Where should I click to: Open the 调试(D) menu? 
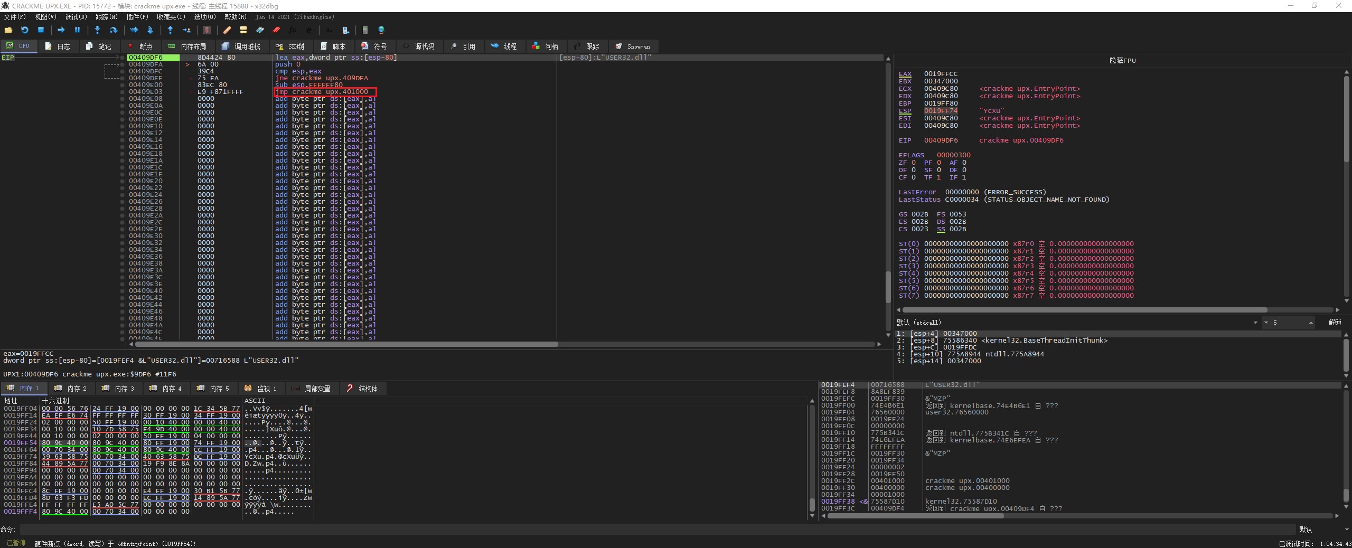(x=76, y=17)
